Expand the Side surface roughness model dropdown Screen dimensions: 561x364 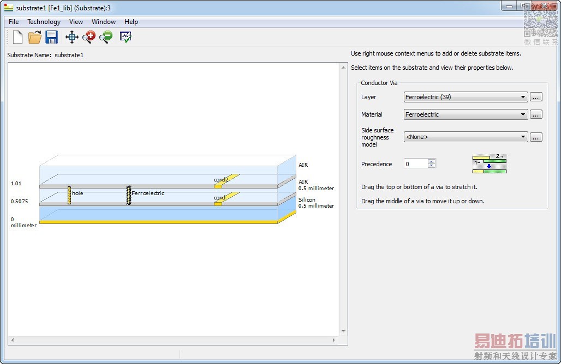[x=465, y=137]
